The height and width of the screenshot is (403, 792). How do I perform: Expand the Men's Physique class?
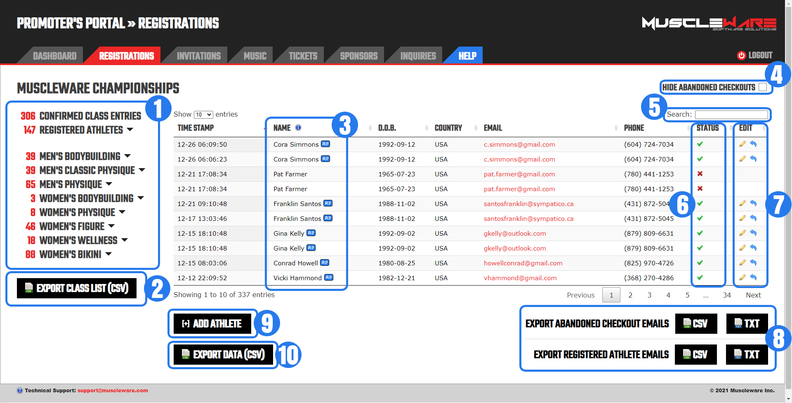(109, 184)
